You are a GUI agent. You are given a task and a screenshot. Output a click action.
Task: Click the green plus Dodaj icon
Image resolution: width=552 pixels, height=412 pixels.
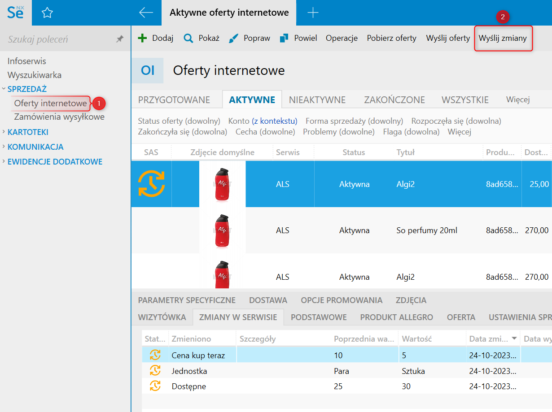(142, 38)
